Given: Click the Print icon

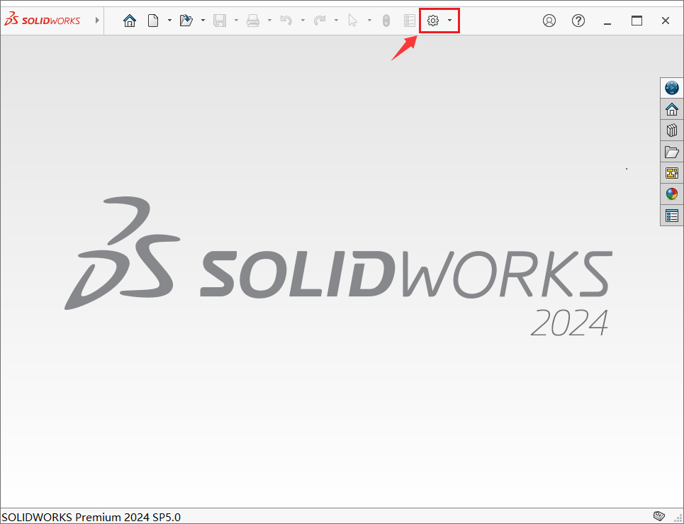Looking at the screenshot, I should click(253, 21).
